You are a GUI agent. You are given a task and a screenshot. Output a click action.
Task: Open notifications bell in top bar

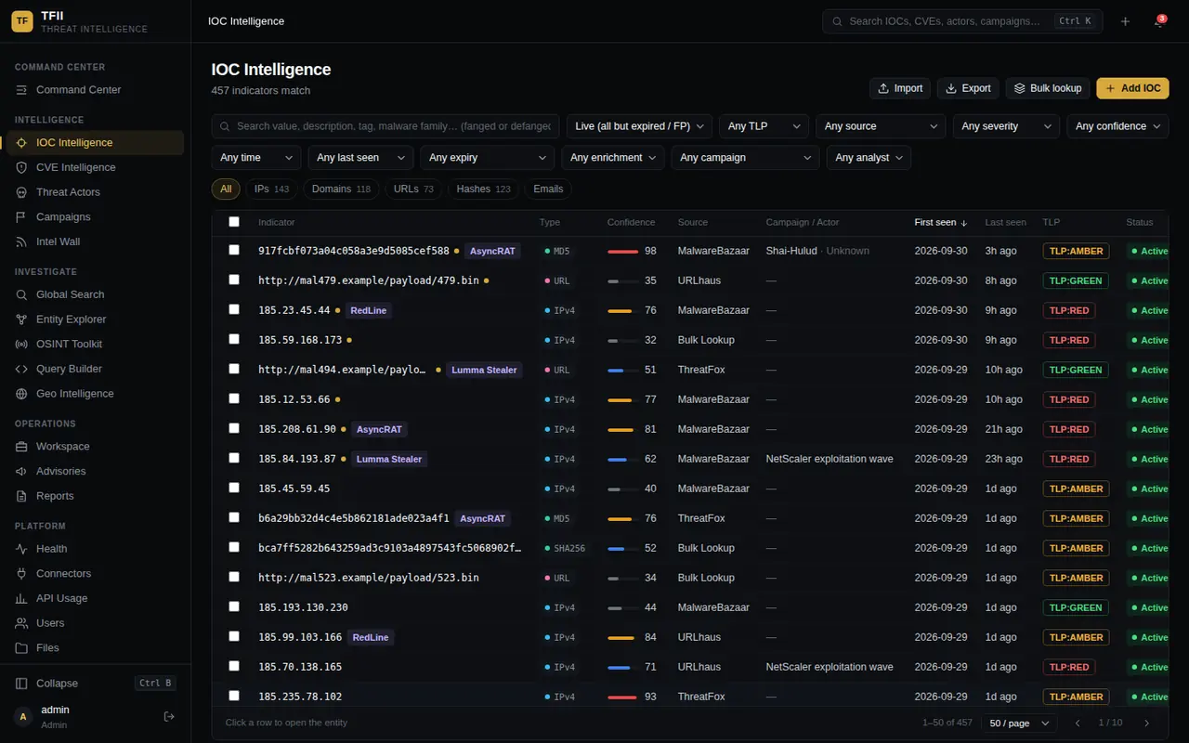(x=1159, y=21)
